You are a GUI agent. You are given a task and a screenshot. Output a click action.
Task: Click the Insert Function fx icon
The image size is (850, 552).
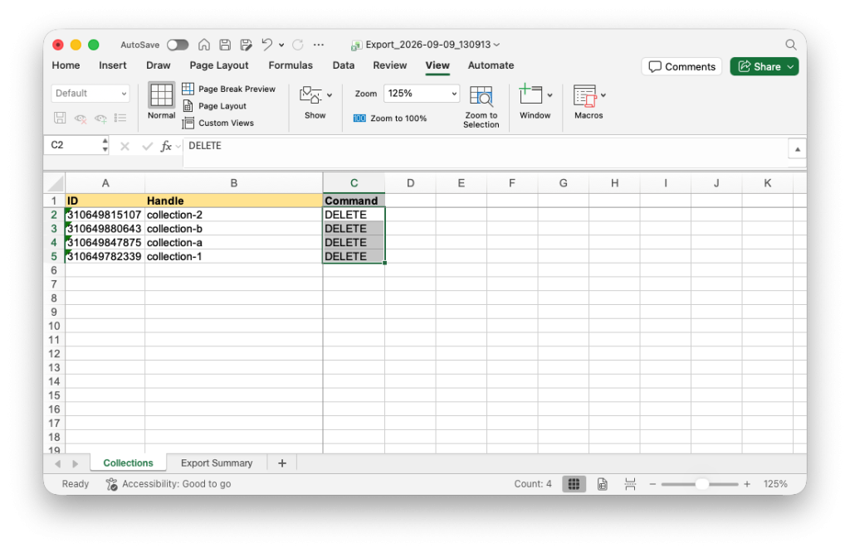click(x=166, y=146)
